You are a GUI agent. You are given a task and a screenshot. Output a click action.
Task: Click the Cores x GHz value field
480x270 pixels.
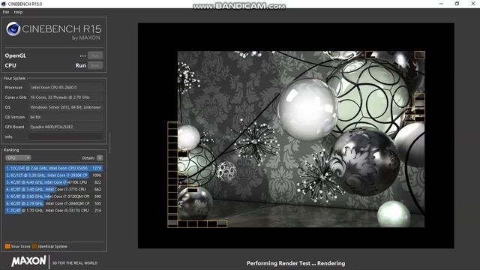point(65,97)
